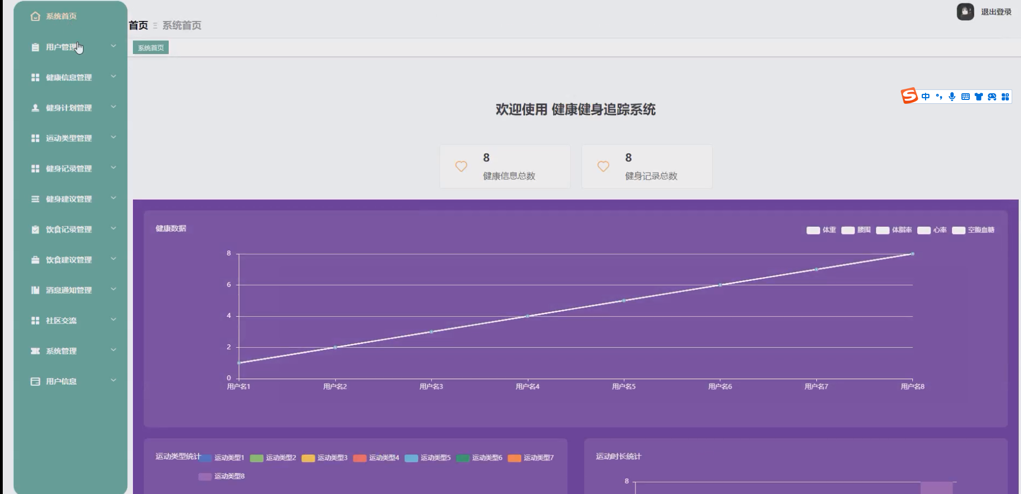Toggle the 中 Chinese input mode icon
The width and height of the screenshot is (1021, 494).
(926, 97)
